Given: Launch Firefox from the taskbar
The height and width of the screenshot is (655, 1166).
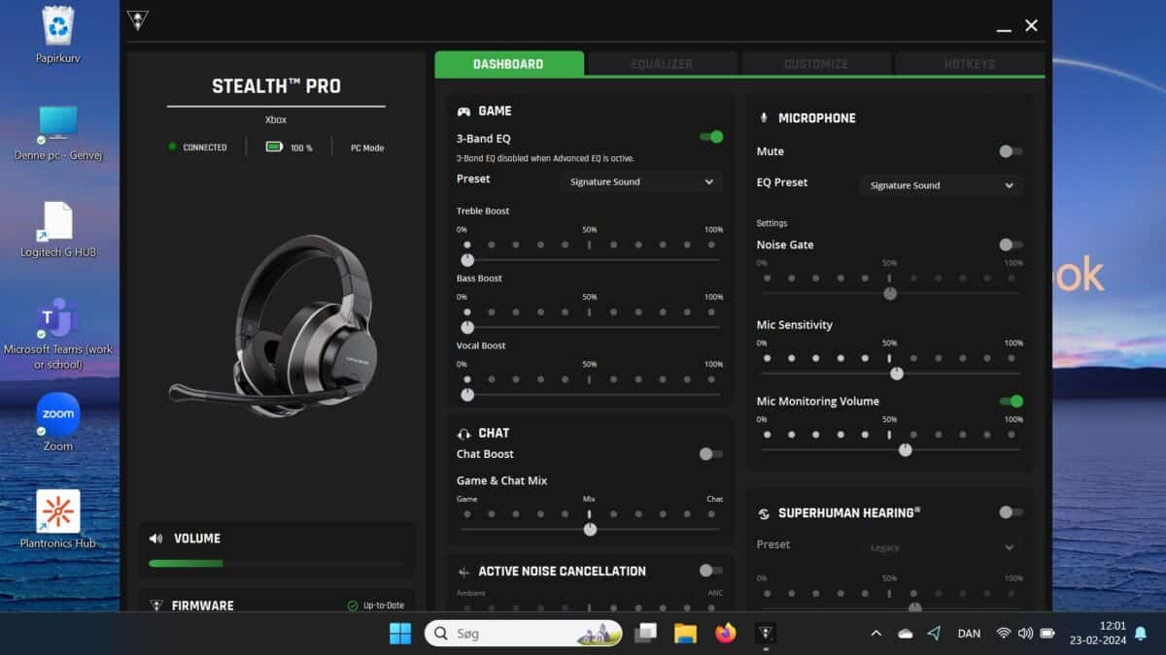Looking at the screenshot, I should 726,634.
